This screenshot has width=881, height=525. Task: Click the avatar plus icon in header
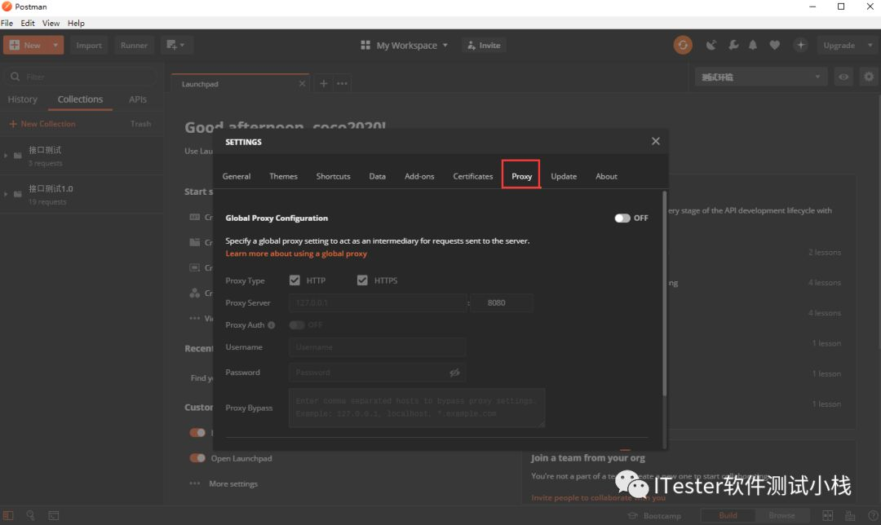(801, 45)
